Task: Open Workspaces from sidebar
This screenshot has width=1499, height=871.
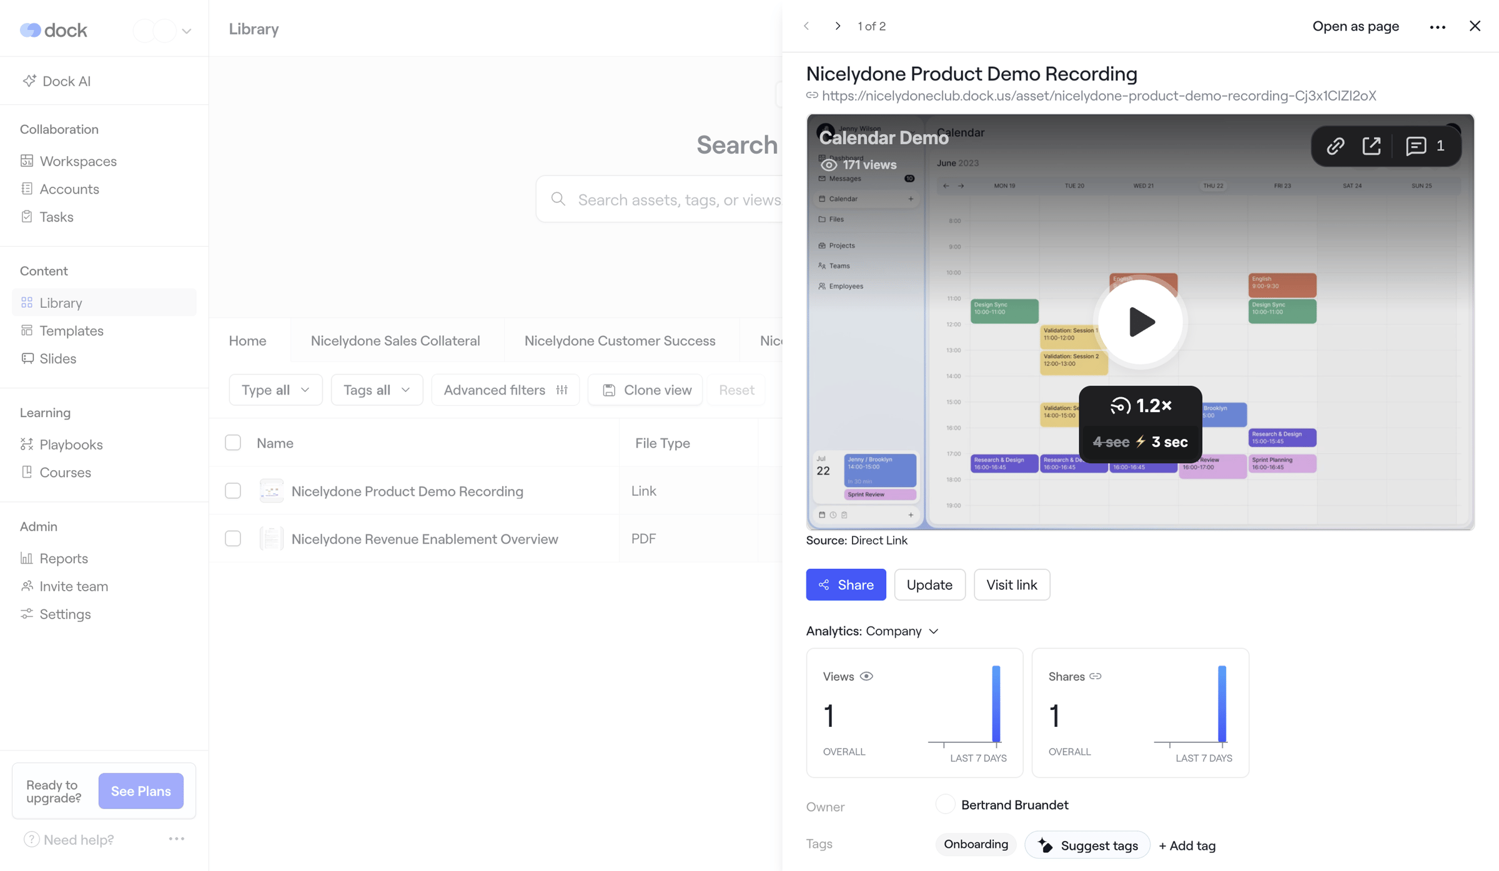Action: [69, 161]
